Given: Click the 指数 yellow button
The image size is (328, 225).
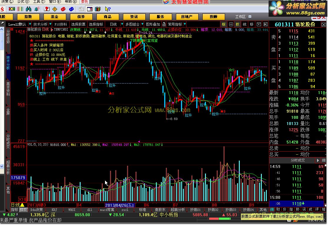Looking at the screenshot, I should click(28, 17).
